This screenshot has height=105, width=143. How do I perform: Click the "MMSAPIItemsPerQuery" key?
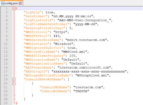(x=45, y=56)
